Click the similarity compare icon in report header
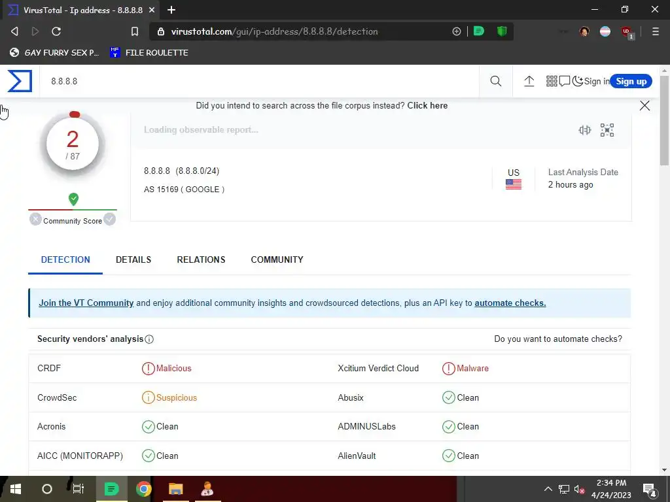The height and width of the screenshot is (502, 670). pyautogui.click(x=585, y=130)
